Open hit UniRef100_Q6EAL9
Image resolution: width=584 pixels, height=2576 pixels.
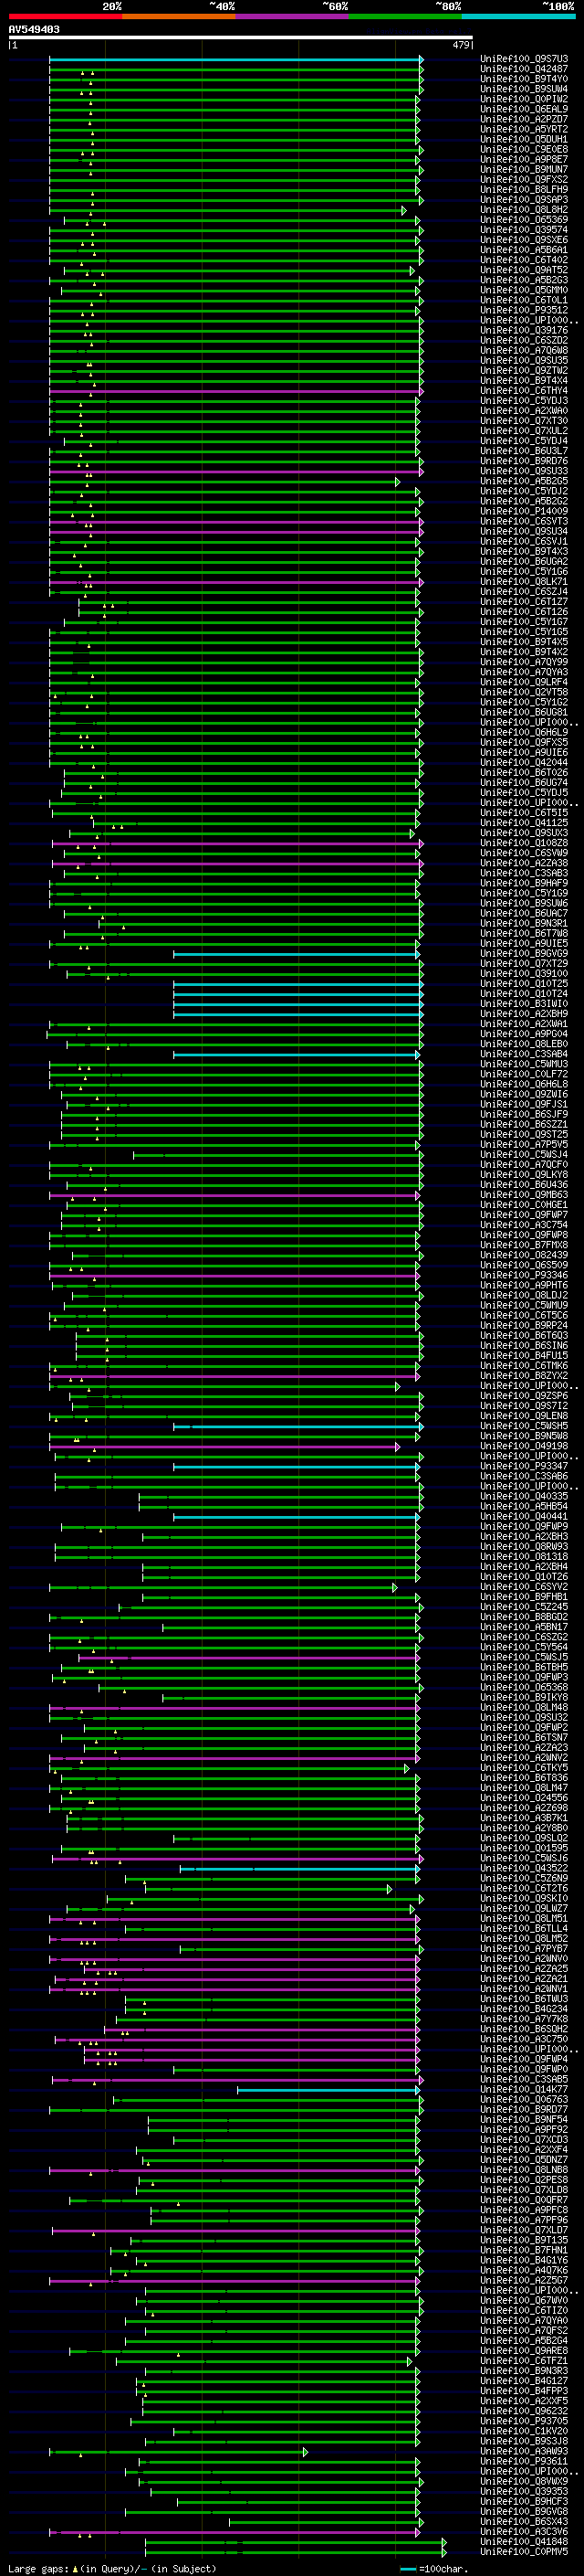tap(524, 109)
